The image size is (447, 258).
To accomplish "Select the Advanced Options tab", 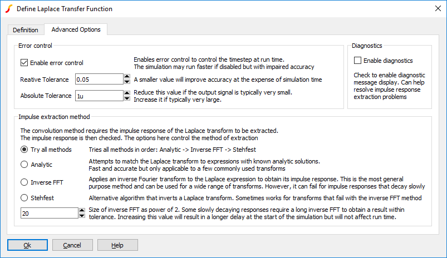I will pos(76,29).
